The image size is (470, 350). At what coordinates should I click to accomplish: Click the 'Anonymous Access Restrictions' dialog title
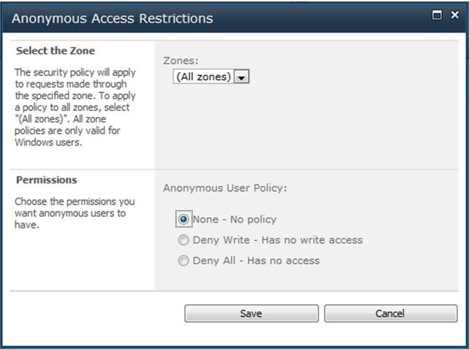tap(112, 19)
